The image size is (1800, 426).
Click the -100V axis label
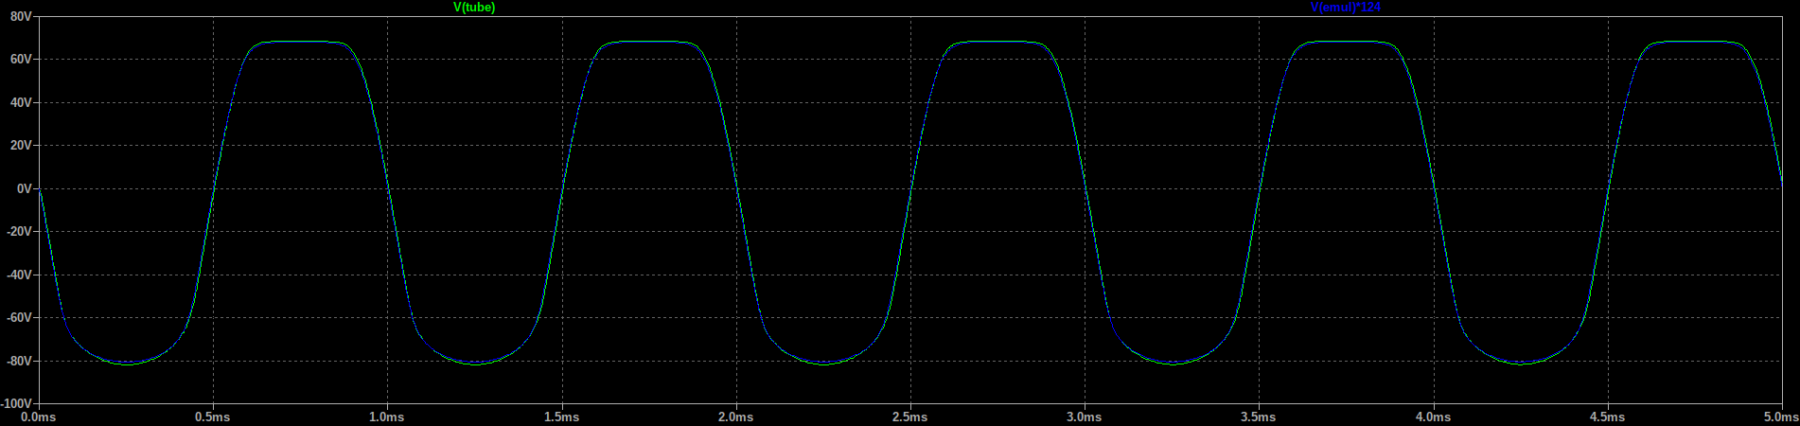coord(17,404)
